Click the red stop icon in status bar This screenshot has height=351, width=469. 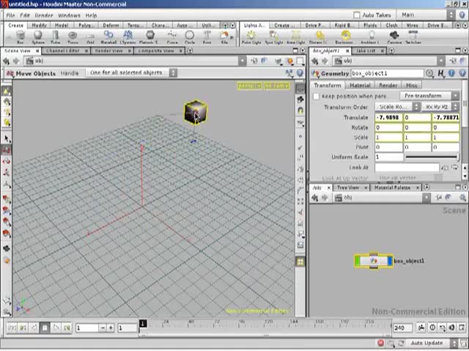coord(381,343)
